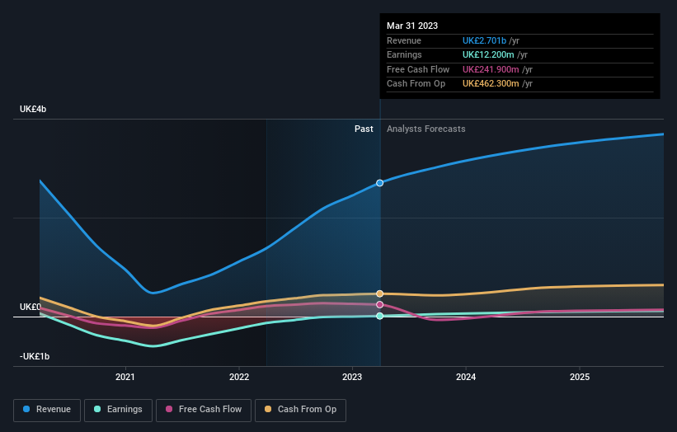This screenshot has width=677, height=432.
Task: Click the -UK£1b y-axis label
Action: coord(35,356)
